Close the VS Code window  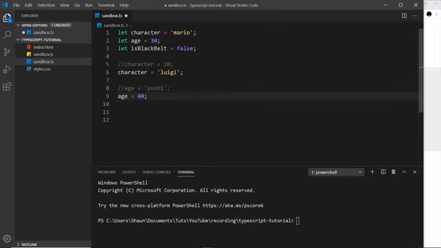(x=416, y=5)
